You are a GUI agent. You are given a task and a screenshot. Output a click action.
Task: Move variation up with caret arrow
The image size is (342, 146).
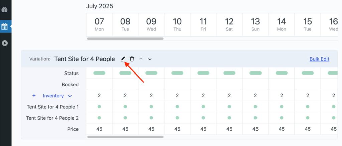coord(141,59)
